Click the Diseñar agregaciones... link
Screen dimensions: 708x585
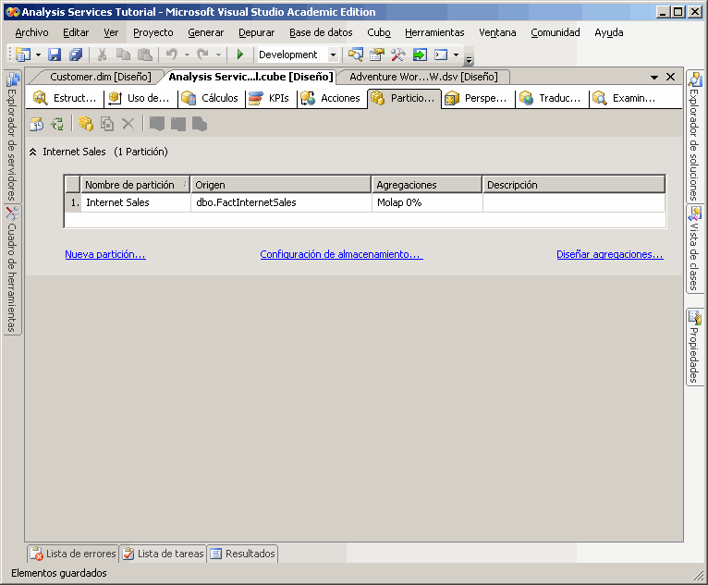(610, 254)
